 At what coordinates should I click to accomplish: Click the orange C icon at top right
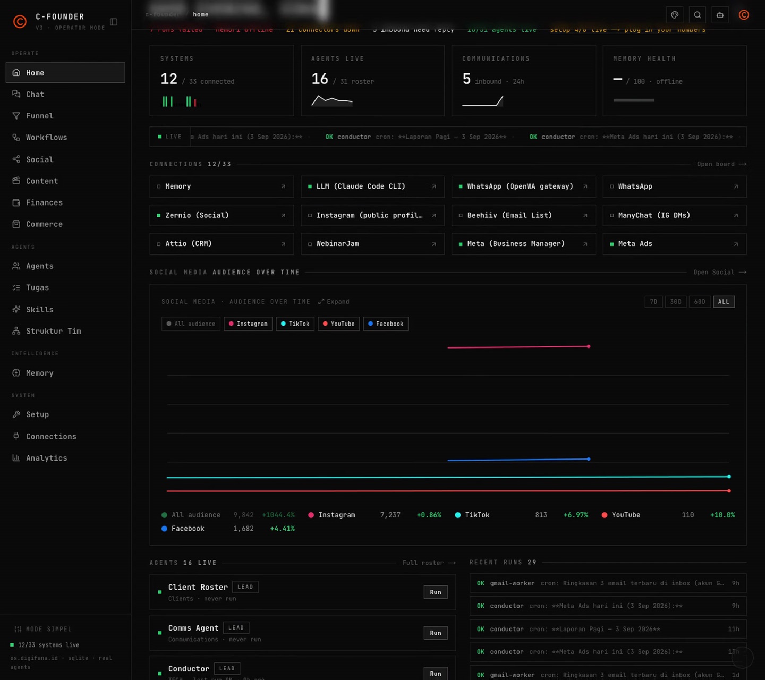coord(744,15)
